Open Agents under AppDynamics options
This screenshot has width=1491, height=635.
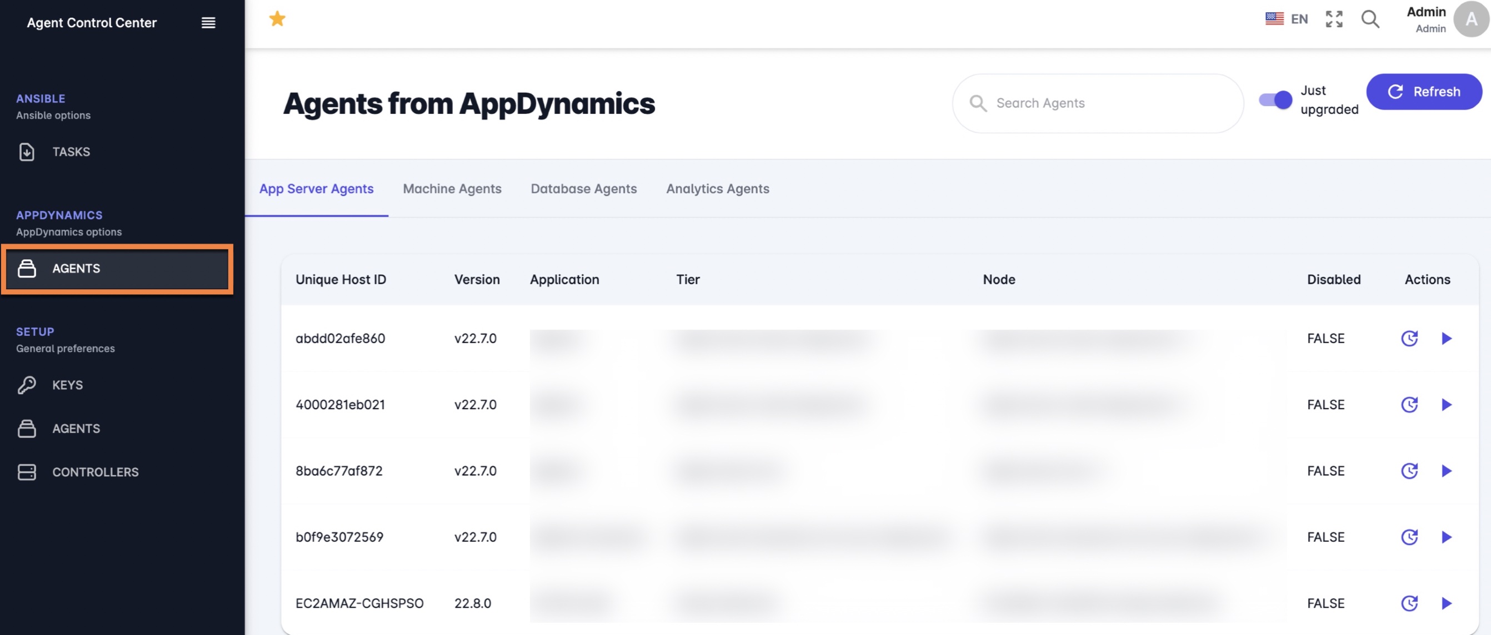[x=117, y=268]
